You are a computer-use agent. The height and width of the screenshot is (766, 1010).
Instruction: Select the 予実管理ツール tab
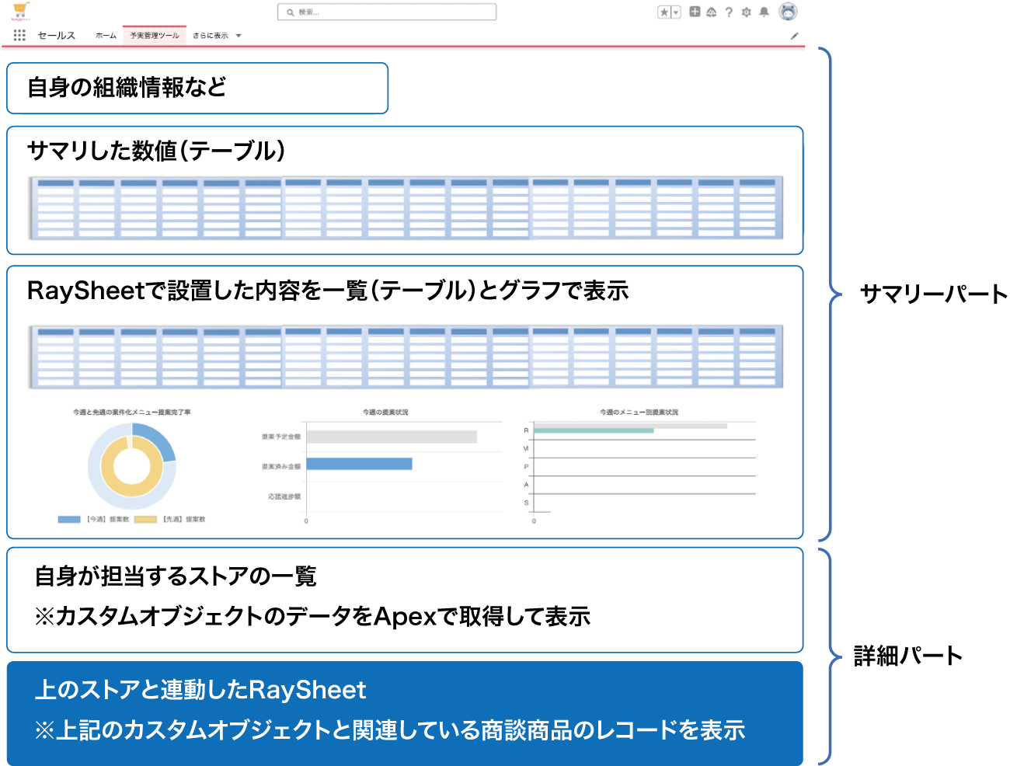point(155,36)
